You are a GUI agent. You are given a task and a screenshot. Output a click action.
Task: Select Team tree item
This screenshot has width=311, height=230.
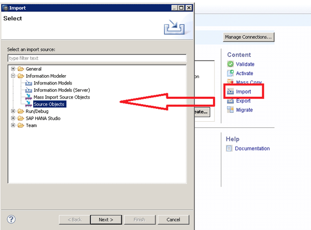pyautogui.click(x=31, y=125)
